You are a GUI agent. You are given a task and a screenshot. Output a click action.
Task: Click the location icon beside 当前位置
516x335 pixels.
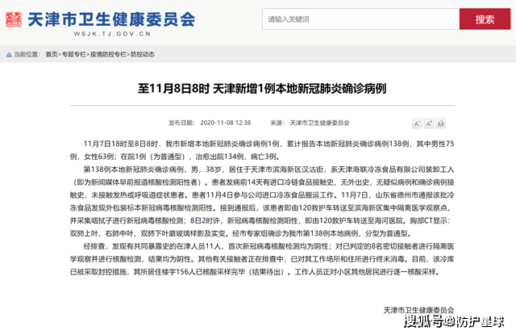click(6, 54)
